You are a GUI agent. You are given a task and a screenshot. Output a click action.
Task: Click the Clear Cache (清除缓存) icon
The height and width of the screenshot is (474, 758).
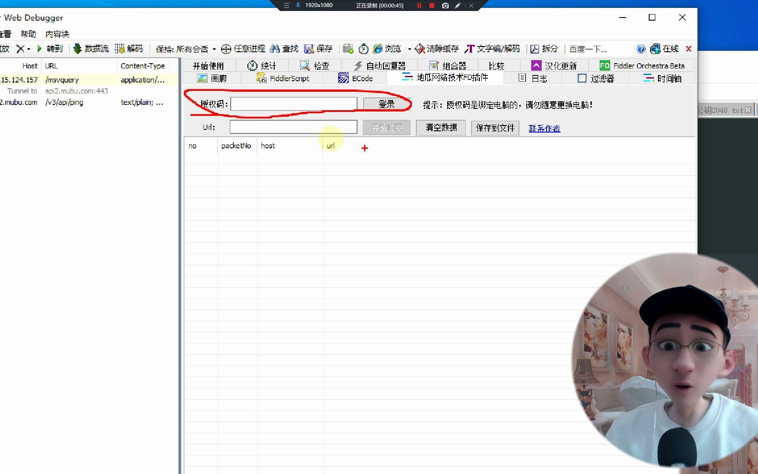click(x=420, y=49)
